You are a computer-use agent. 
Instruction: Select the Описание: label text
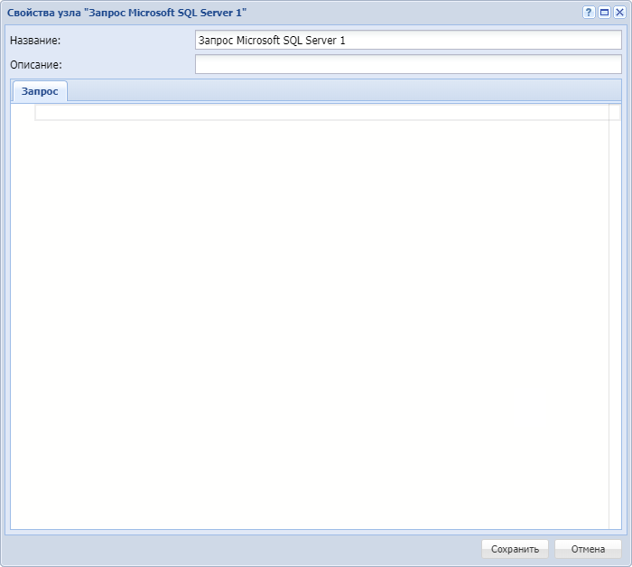(x=36, y=65)
